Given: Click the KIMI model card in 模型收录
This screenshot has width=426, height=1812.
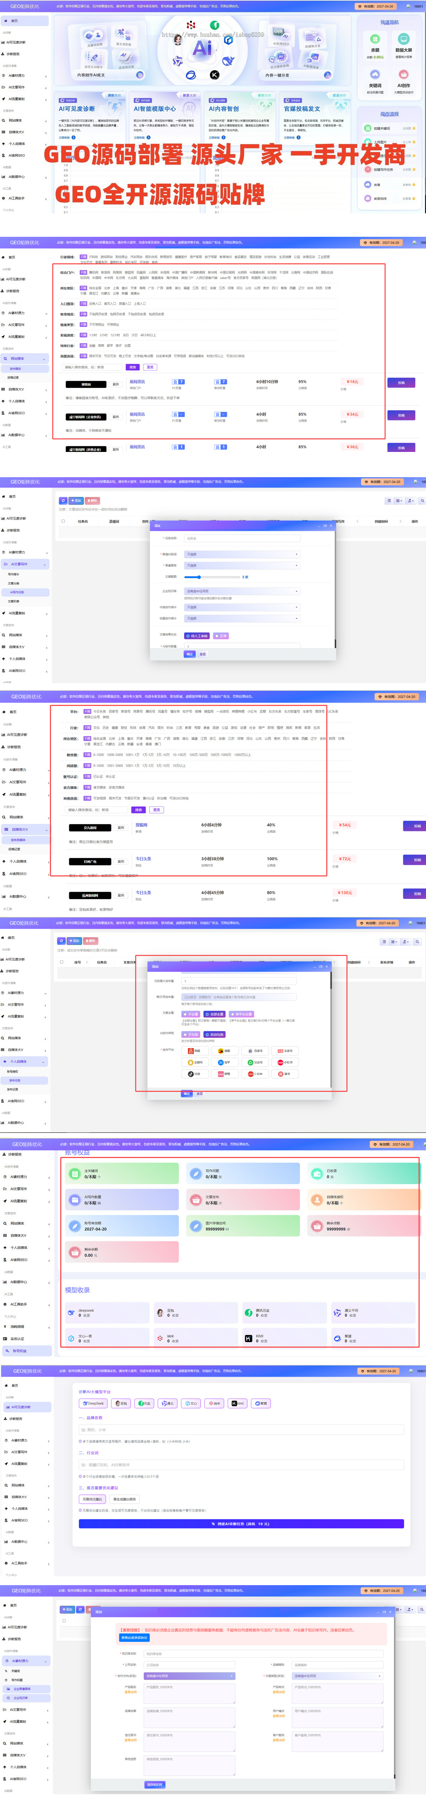Looking at the screenshot, I should (284, 1339).
